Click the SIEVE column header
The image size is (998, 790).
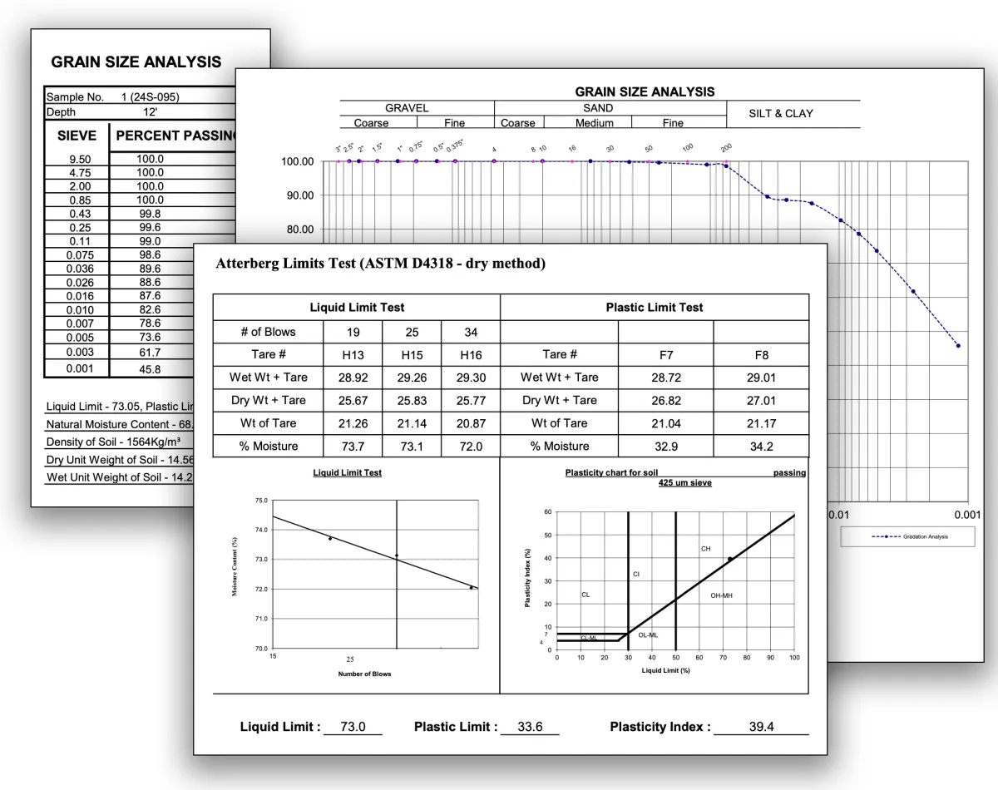coord(77,136)
